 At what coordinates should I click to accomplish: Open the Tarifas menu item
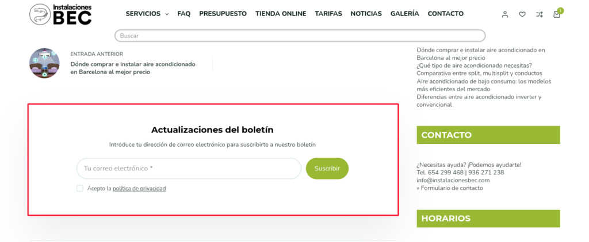tap(328, 14)
